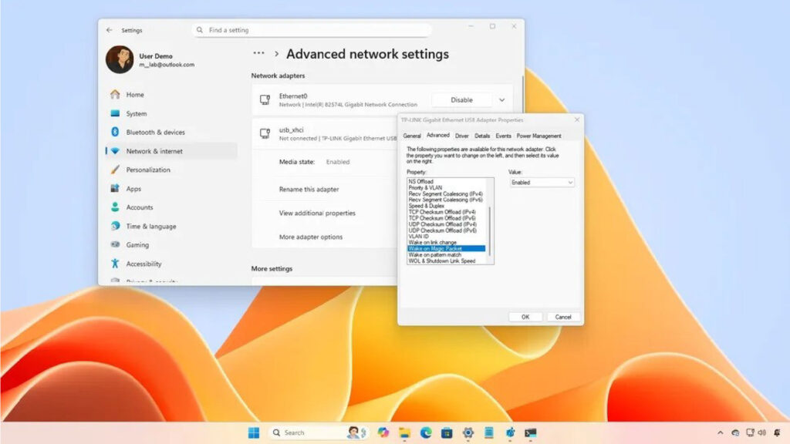Click the Personalization brush icon
This screenshot has width=790, height=444.
click(115, 170)
